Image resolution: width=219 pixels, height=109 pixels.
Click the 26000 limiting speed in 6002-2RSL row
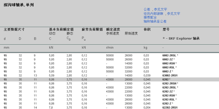pyautogui.click(x=128, y=55)
